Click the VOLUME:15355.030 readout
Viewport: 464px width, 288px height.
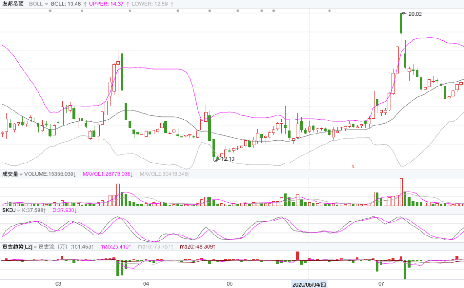(49, 174)
